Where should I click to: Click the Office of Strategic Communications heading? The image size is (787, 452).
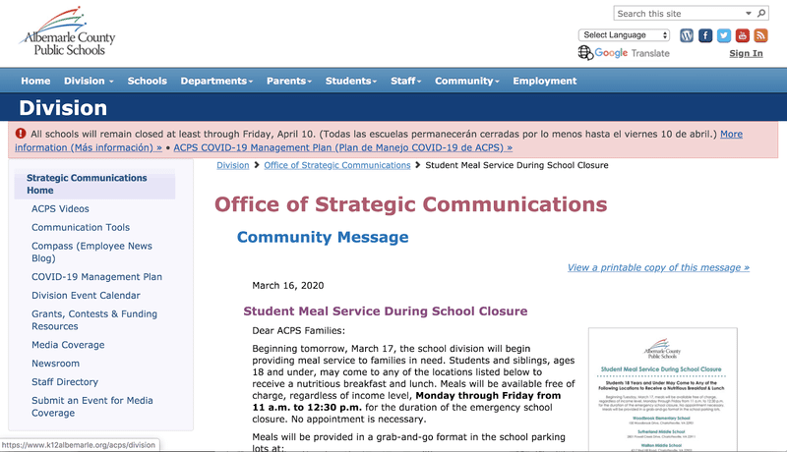tap(411, 204)
